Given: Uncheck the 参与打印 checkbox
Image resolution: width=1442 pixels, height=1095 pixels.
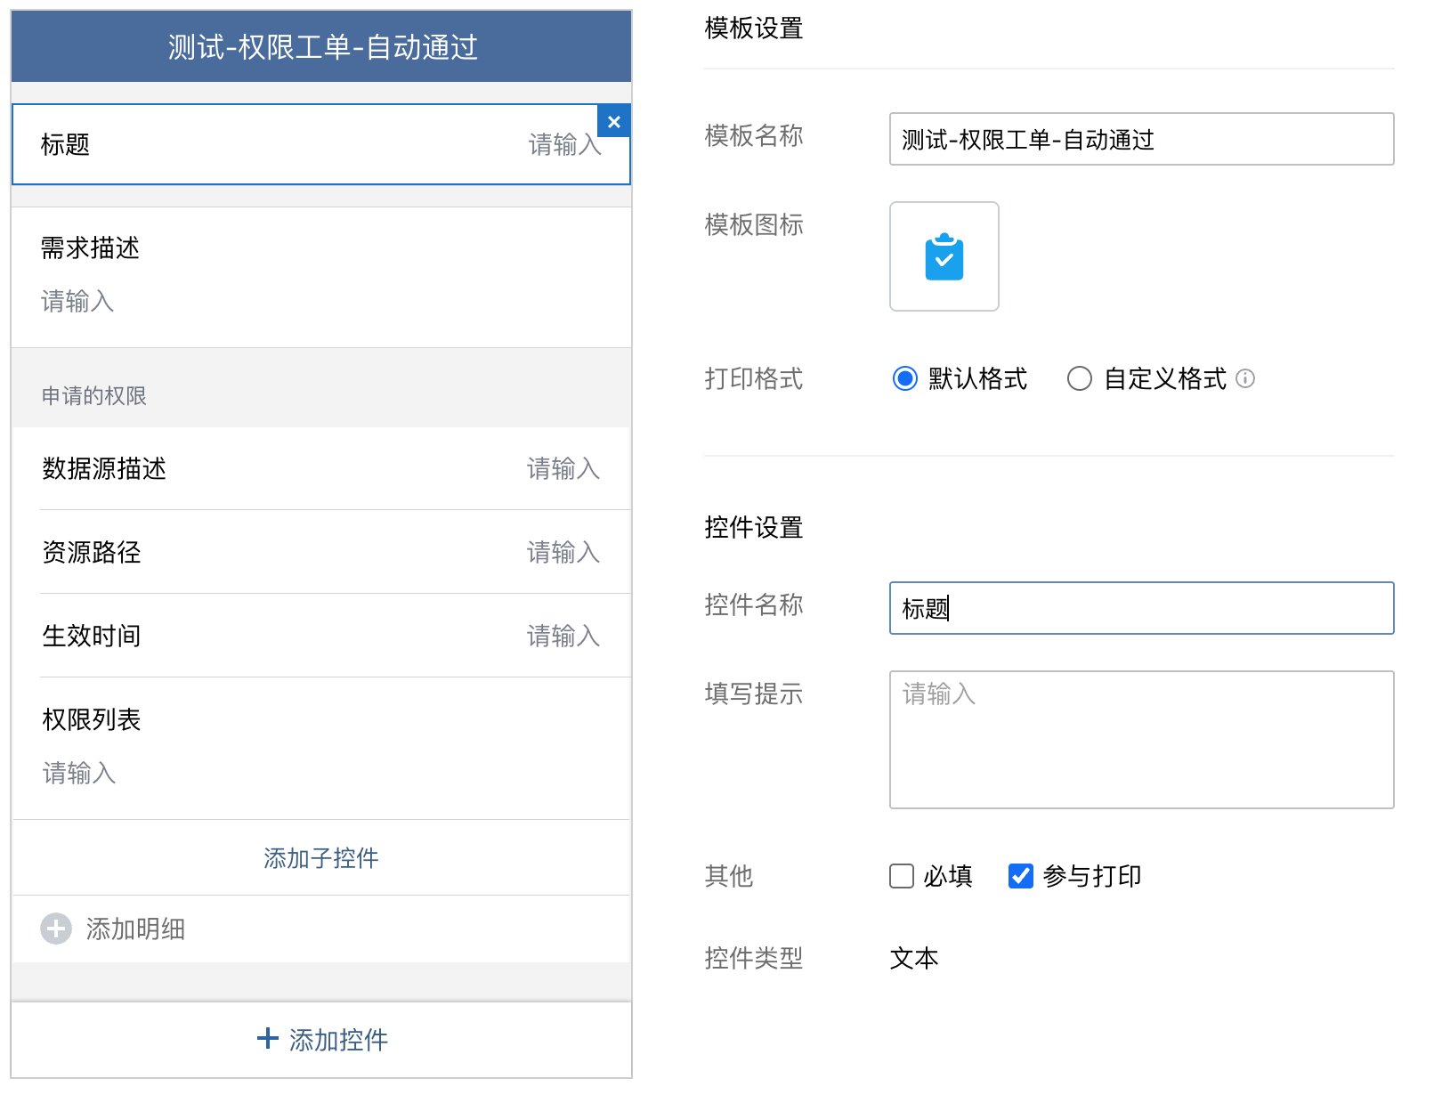Looking at the screenshot, I should [1020, 876].
